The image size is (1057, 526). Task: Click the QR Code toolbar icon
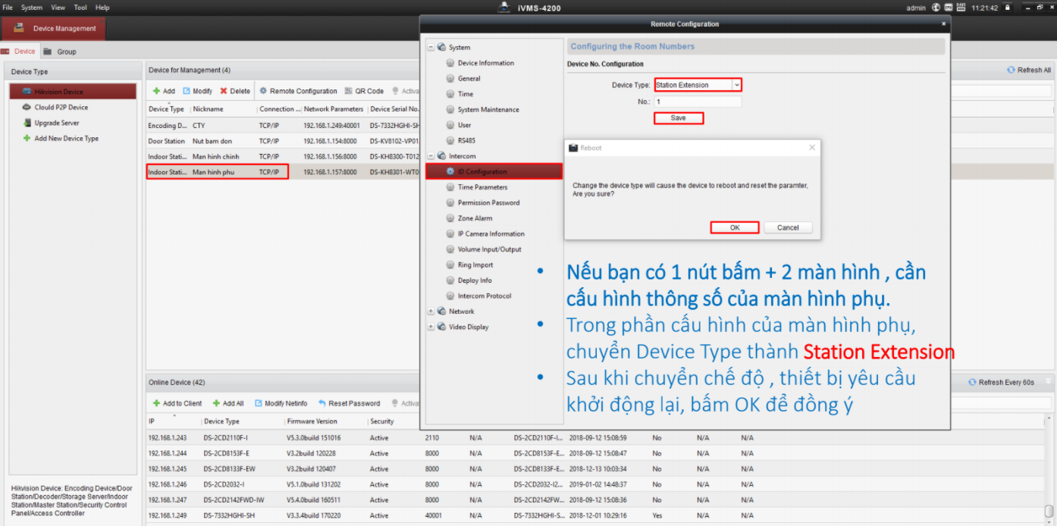coord(349,91)
